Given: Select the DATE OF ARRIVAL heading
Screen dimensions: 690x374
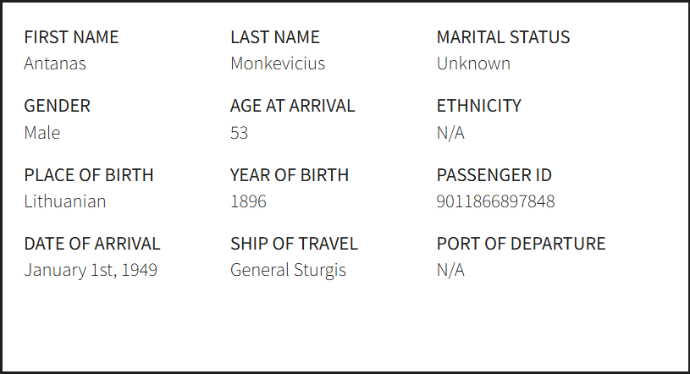Looking at the screenshot, I should (92, 244).
